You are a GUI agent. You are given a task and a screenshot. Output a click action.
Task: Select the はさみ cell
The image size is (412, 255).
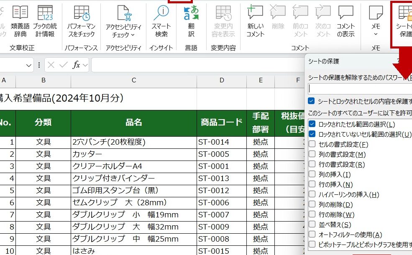[134, 250]
